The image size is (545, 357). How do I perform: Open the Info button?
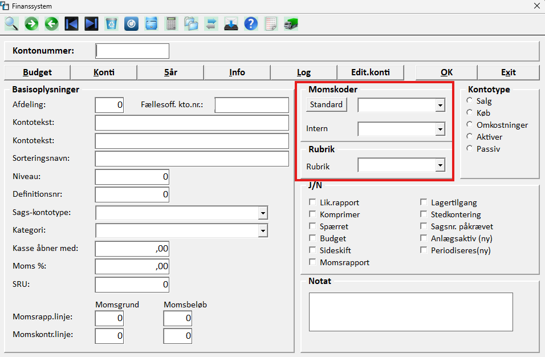237,72
